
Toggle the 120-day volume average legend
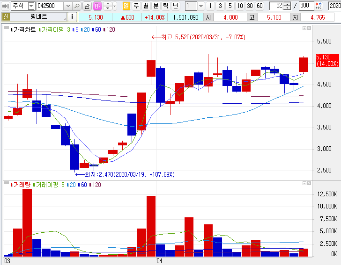95,185
